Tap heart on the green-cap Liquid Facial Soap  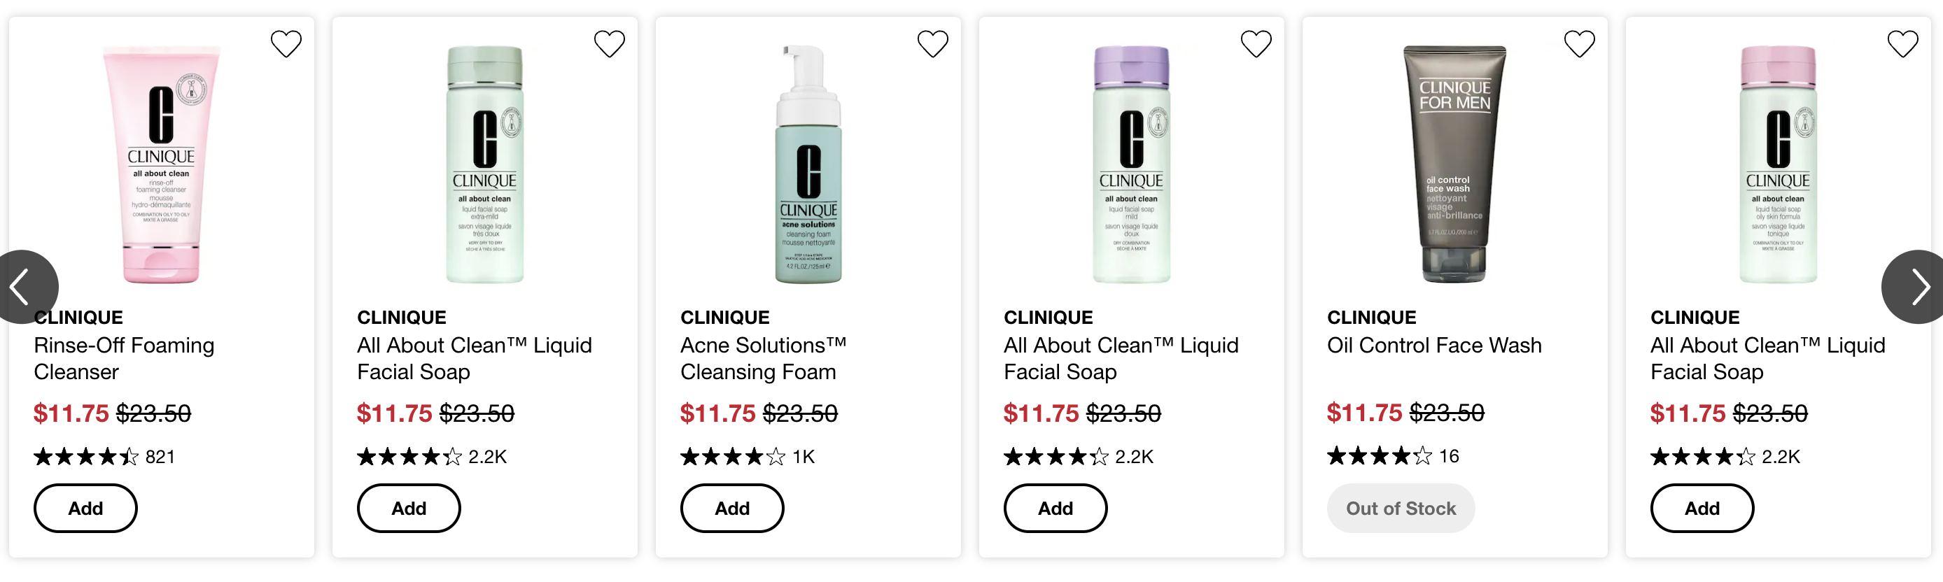(610, 44)
